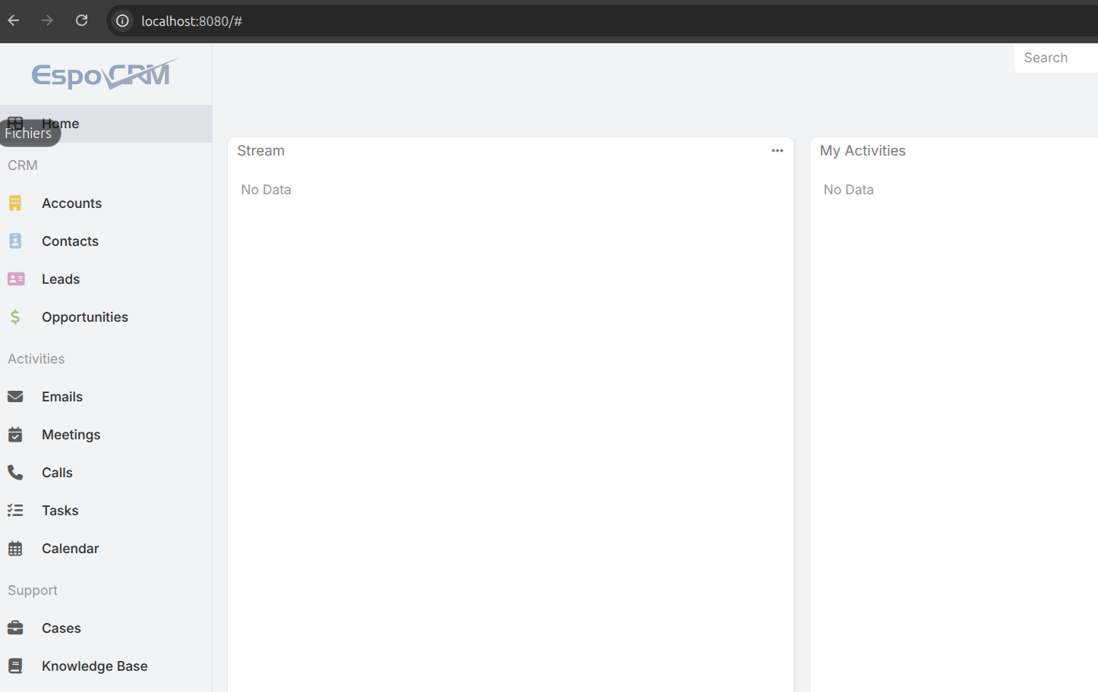Click the Calendar grid icon
The image size is (1098, 692).
click(x=15, y=549)
